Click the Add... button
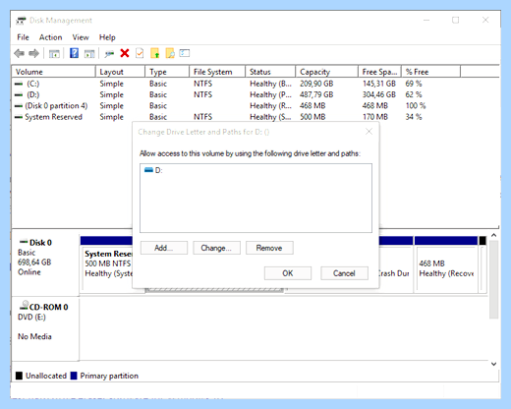This screenshot has height=409, width=511. tap(164, 248)
